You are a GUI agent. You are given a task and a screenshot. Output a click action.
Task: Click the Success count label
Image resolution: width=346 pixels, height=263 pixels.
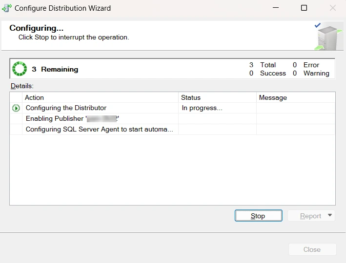coord(273,73)
